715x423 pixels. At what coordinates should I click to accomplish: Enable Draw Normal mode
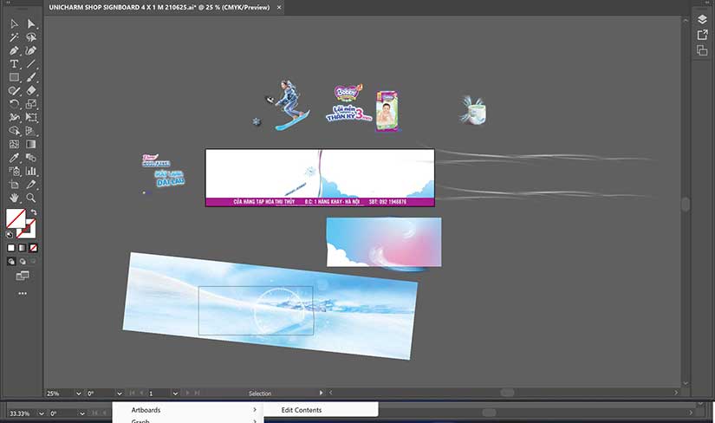click(11, 262)
